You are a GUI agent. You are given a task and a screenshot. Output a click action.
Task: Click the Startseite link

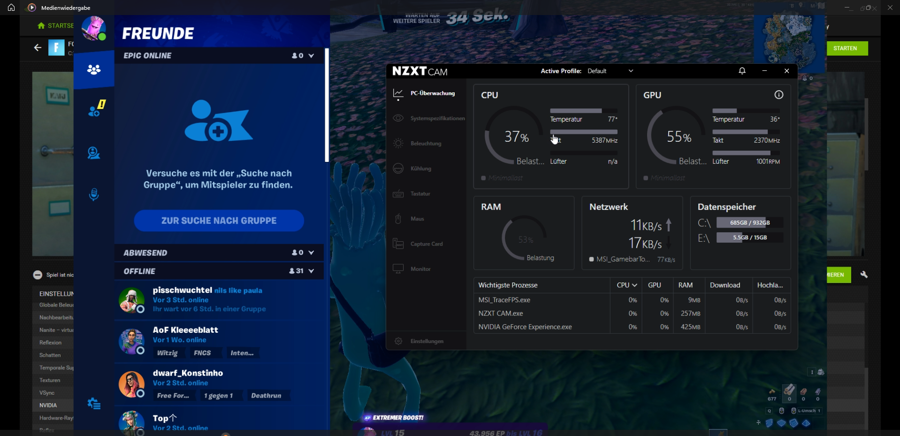tap(55, 26)
